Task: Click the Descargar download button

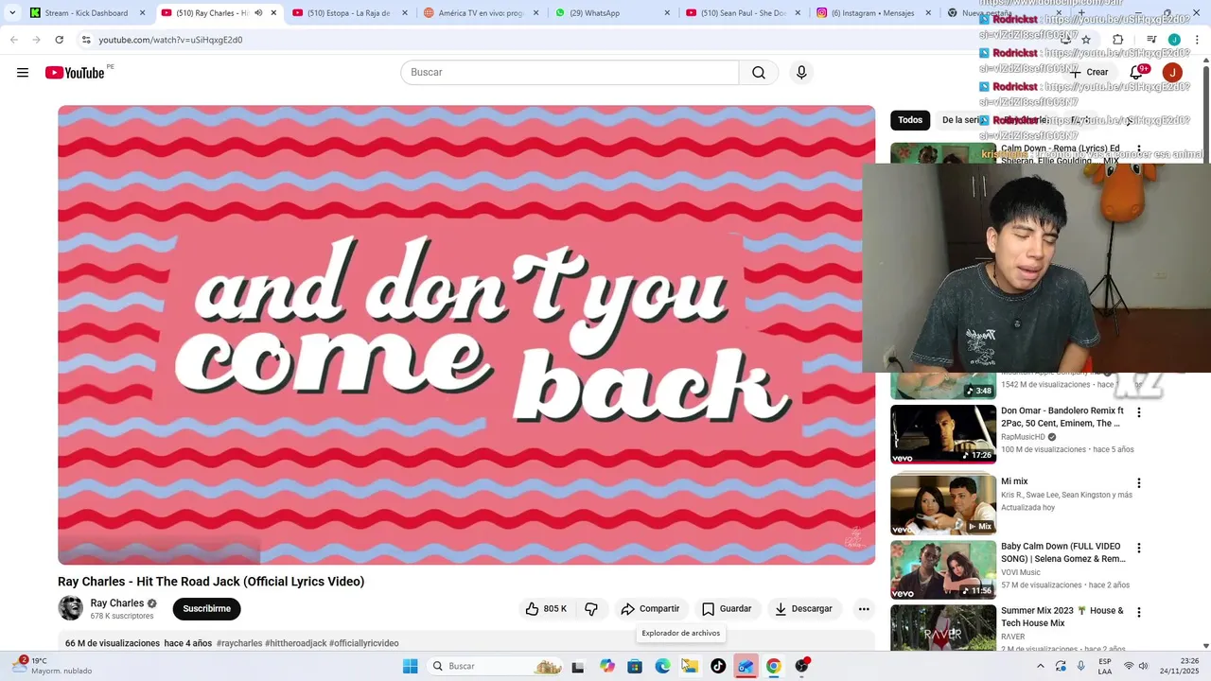Action: point(804,609)
